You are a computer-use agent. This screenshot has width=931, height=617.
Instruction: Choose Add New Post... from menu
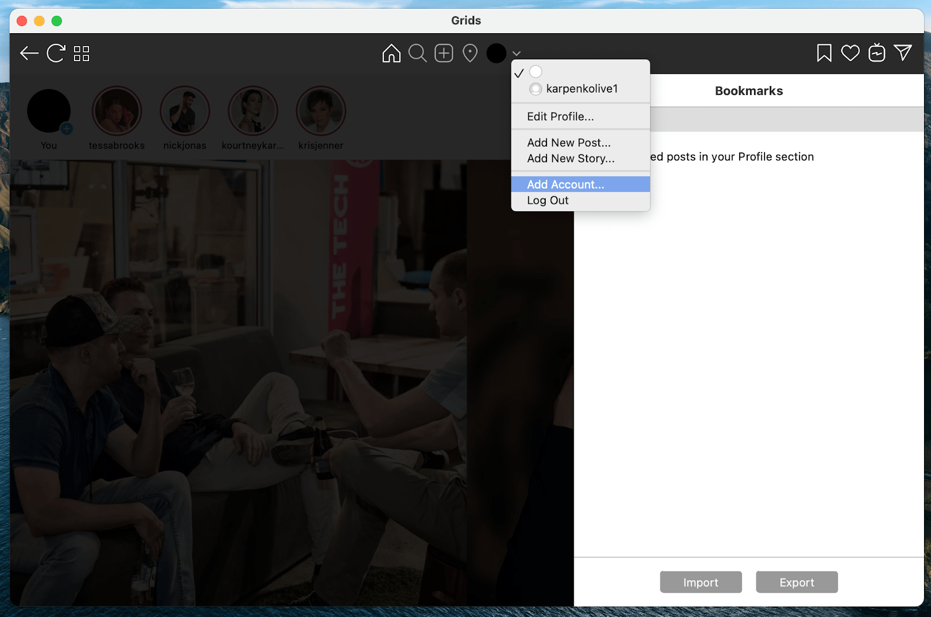point(580,143)
